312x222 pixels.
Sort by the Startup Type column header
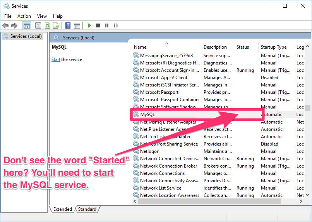(276, 47)
